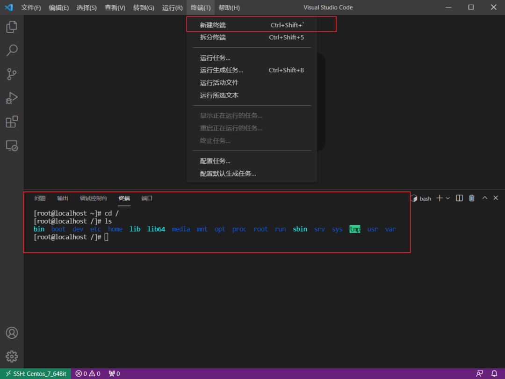
Task: Switch to the 问题 panel tab
Action: (40, 198)
